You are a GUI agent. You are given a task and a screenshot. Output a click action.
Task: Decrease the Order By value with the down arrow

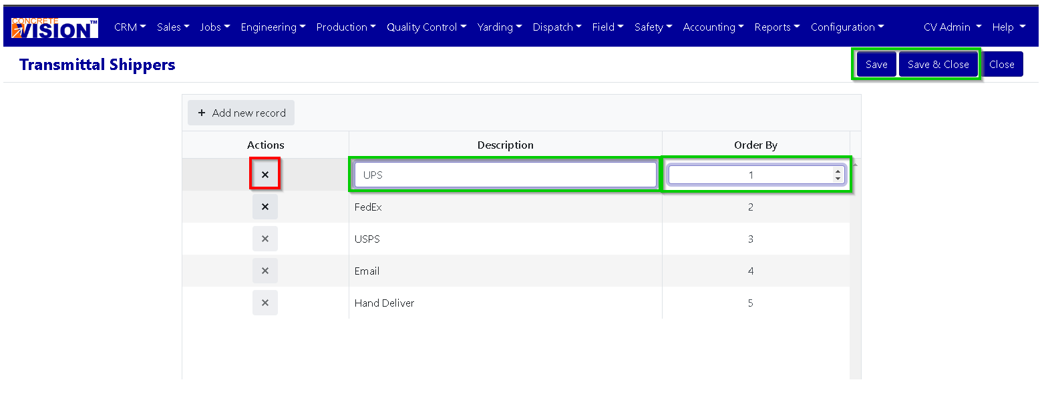(838, 179)
